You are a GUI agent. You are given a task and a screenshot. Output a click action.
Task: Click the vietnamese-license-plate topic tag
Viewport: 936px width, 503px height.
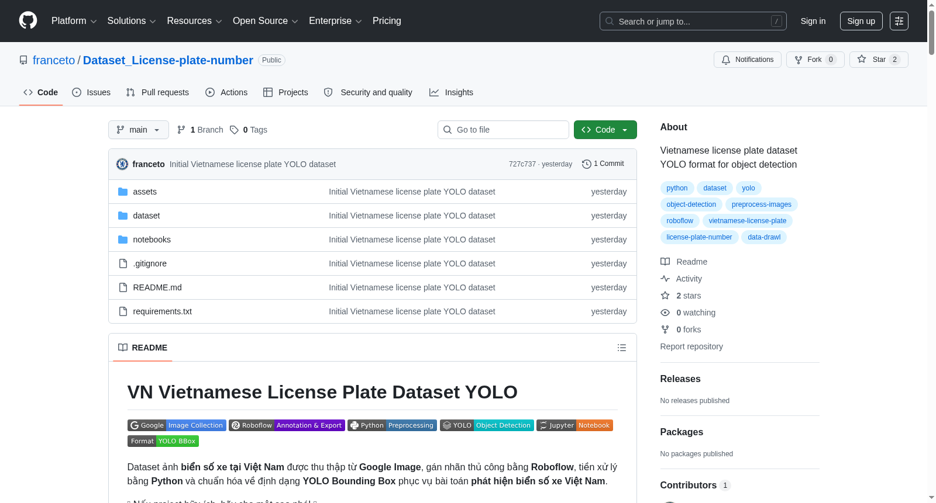point(748,221)
